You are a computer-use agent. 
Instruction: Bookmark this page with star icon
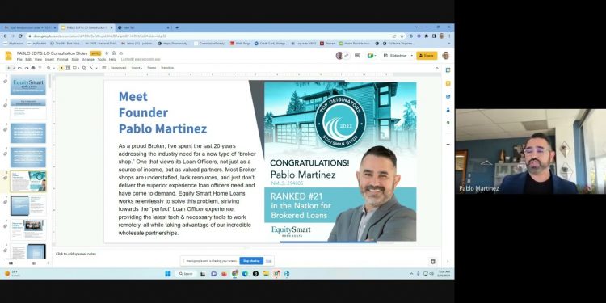click(x=402, y=36)
